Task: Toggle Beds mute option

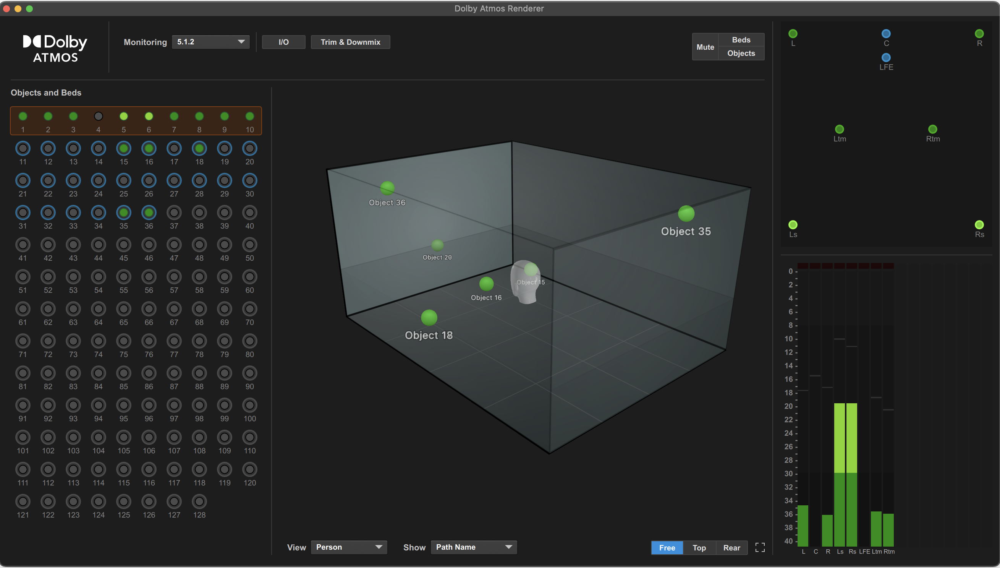Action: [x=741, y=40]
